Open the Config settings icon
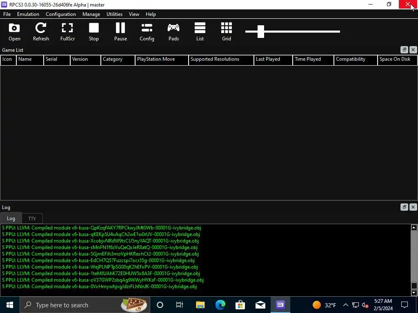This screenshot has width=418, height=313. click(x=147, y=32)
